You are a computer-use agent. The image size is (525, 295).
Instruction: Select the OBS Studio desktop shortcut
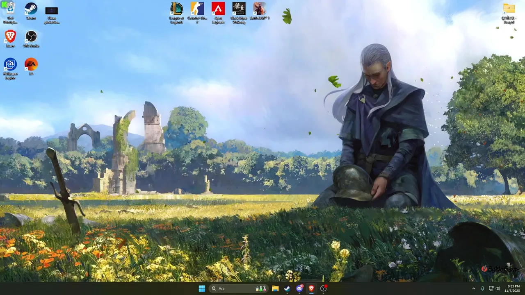pos(31,39)
